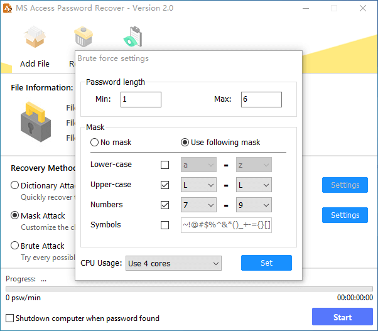Open Upper-case end letter dropdown
This screenshot has height=331, width=378.
click(x=254, y=185)
